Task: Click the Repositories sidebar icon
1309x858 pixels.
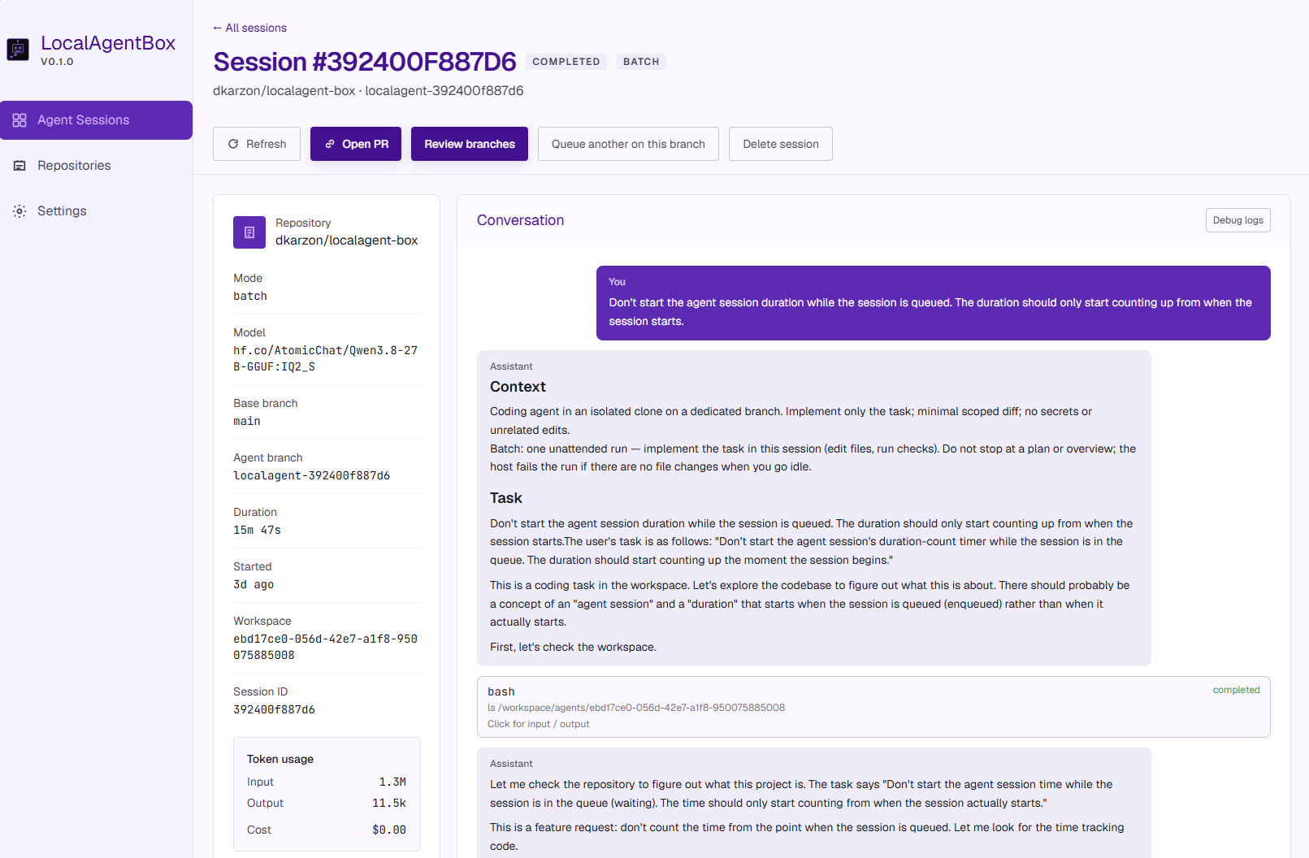Action: click(20, 166)
